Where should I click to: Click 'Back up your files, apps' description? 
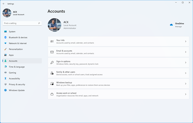click(x=83, y=85)
